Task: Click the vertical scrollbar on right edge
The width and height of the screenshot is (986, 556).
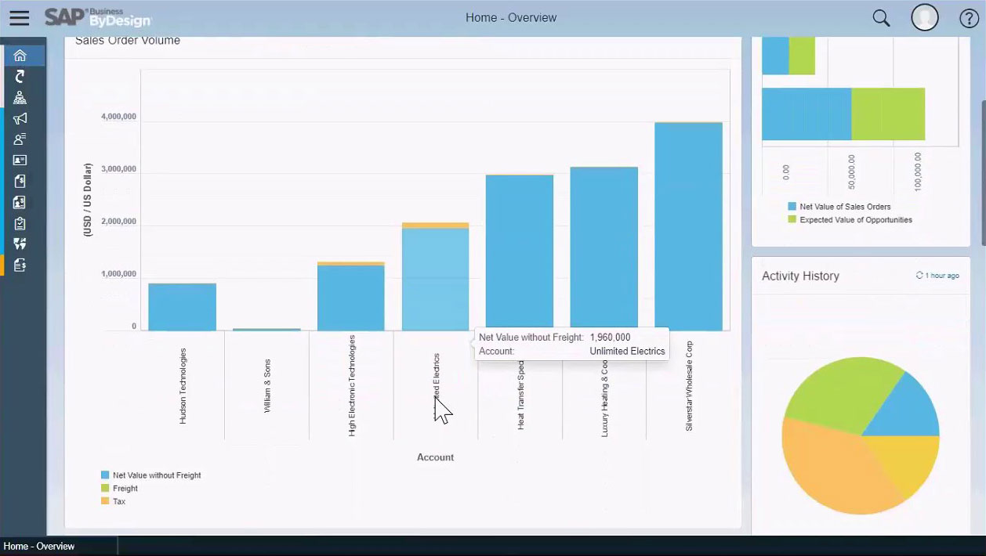Action: [x=983, y=172]
